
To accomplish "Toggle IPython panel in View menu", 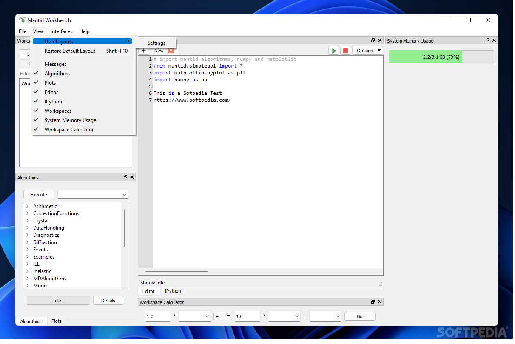I will click(x=83, y=102).
